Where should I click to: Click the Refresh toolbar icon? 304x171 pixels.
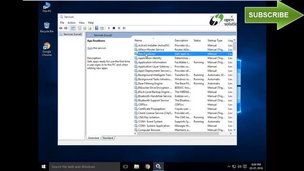[85, 28]
